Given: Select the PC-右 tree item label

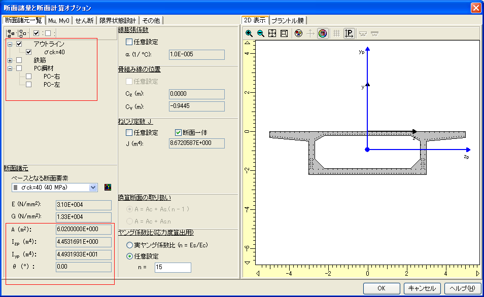Looking at the screenshot, I should coord(52,77).
